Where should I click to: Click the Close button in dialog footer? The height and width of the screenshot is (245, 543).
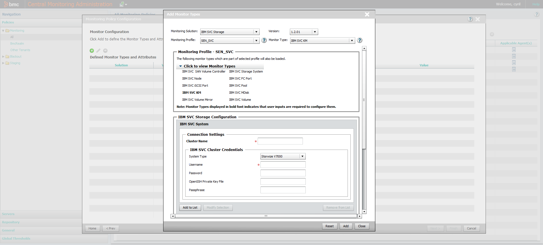coord(362,226)
